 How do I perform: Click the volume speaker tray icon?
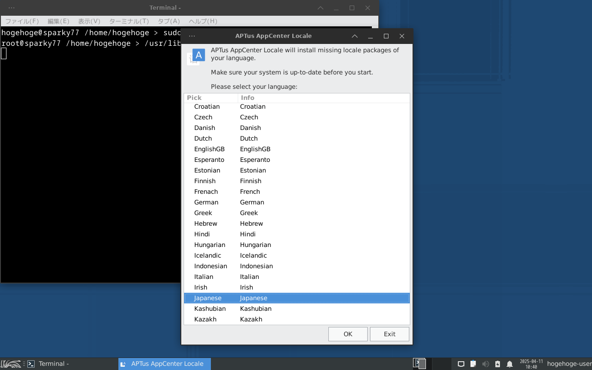pyautogui.click(x=486, y=364)
